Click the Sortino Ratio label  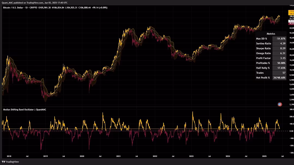pyautogui.click(x=264, y=43)
